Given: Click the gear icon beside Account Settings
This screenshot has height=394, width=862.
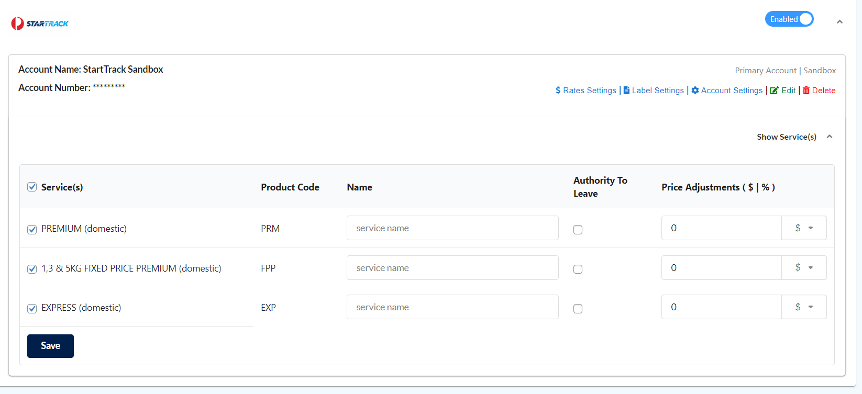Looking at the screenshot, I should point(695,91).
